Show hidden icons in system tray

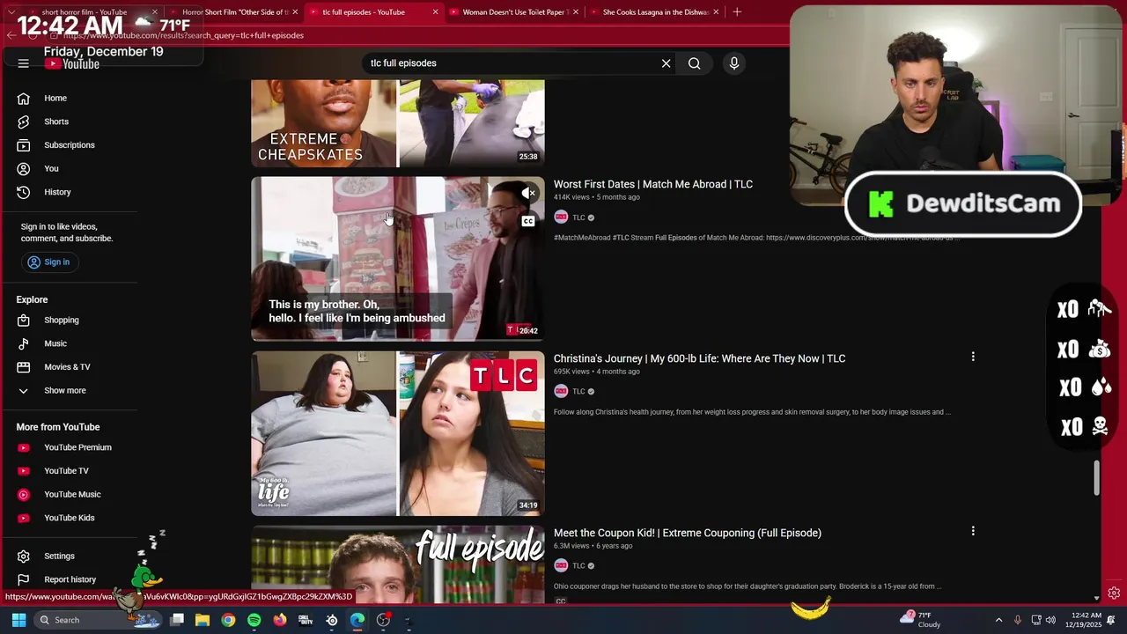(x=998, y=620)
